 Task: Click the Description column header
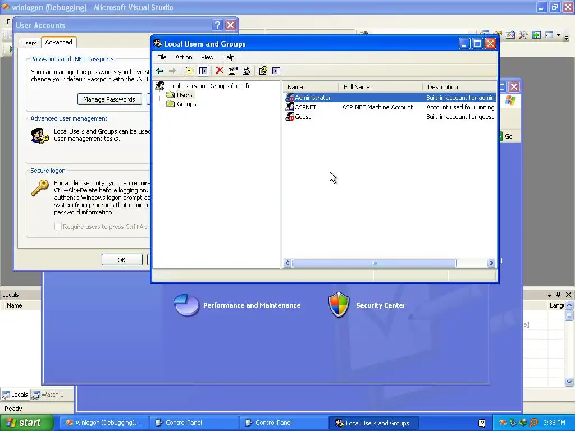click(x=460, y=87)
